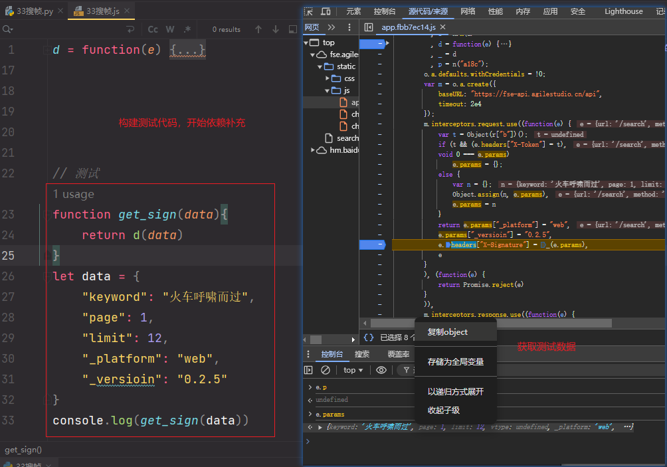Screen dimensions: 667x467
Task: Select the 覆盖率 drawer tab
Action: click(399, 354)
